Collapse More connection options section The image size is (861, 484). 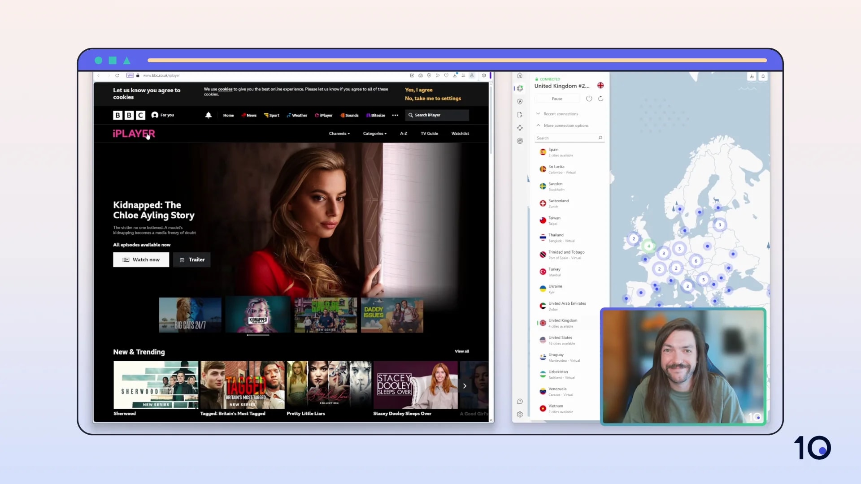click(562, 125)
